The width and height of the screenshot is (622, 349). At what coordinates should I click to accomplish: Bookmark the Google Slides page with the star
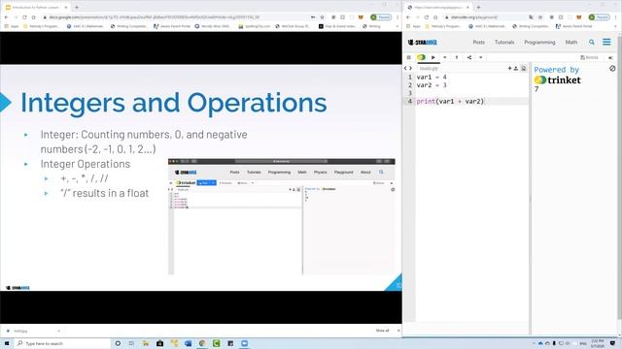tap(322, 17)
